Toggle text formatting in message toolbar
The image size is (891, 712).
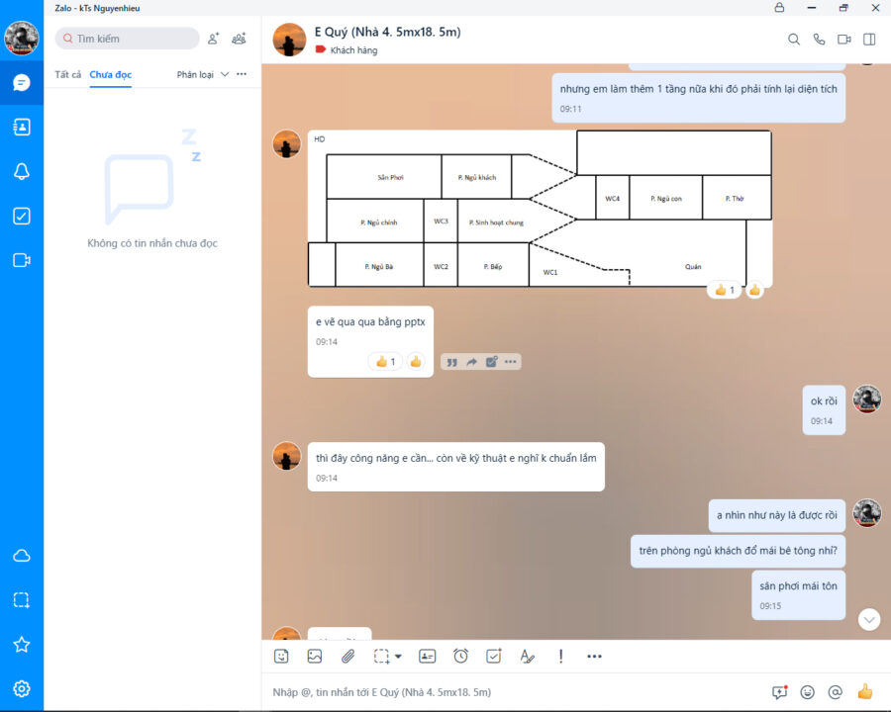point(527,656)
